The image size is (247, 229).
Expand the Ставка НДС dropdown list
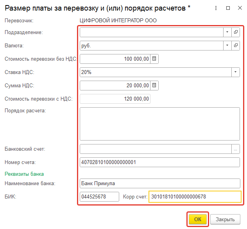[236, 72]
